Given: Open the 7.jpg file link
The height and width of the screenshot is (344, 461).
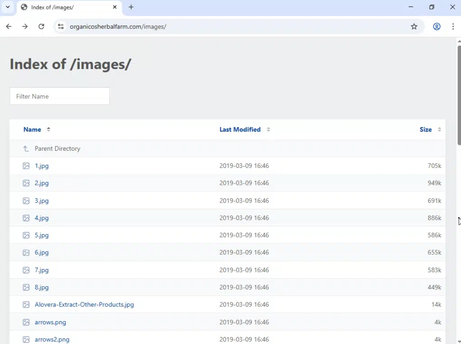Looking at the screenshot, I should coord(42,270).
